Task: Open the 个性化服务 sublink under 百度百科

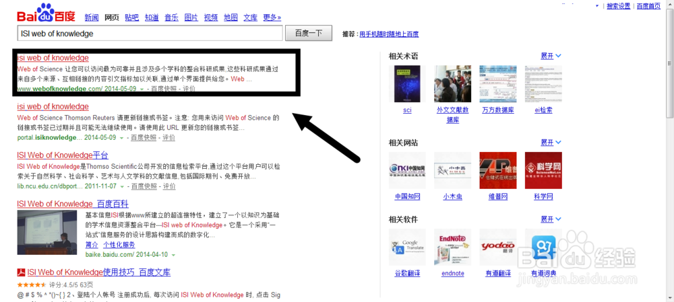Action: pos(119,245)
